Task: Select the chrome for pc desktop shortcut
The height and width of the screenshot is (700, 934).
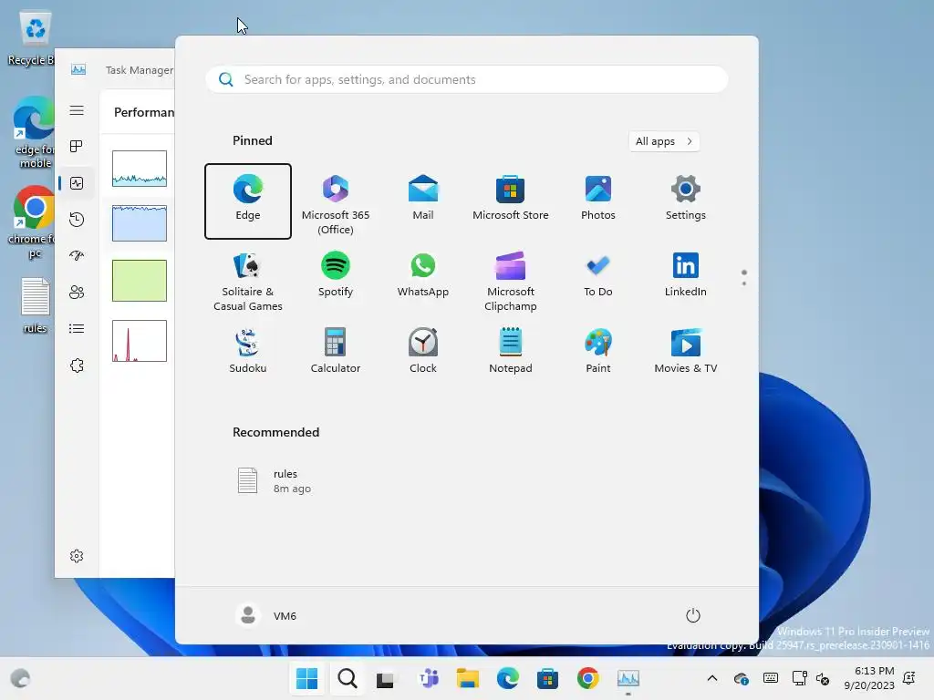Action: pyautogui.click(x=33, y=222)
